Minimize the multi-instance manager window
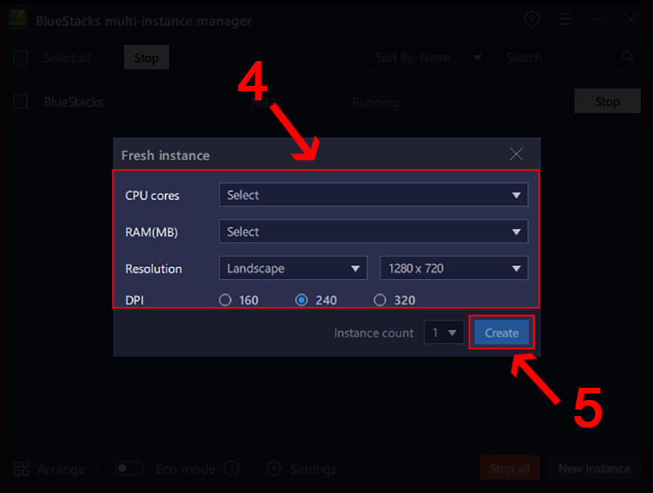Image resolution: width=653 pixels, height=493 pixels. (x=597, y=19)
